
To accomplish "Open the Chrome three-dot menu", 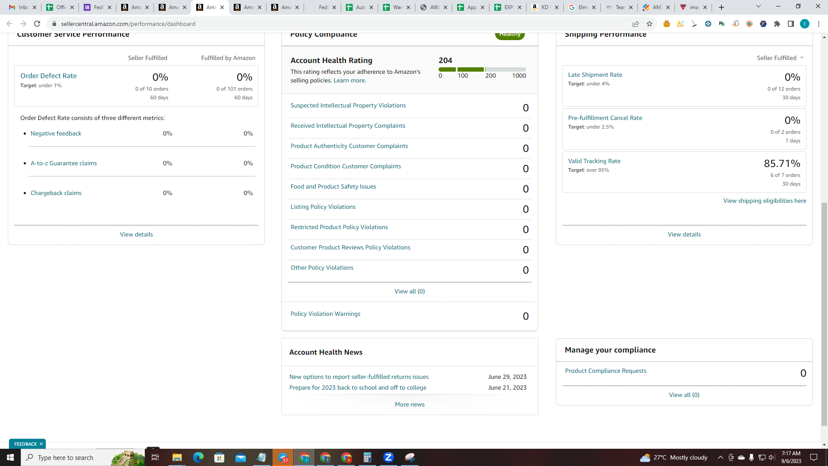I will tap(819, 24).
